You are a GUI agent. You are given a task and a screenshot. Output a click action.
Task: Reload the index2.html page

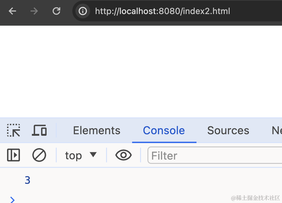pos(56,11)
